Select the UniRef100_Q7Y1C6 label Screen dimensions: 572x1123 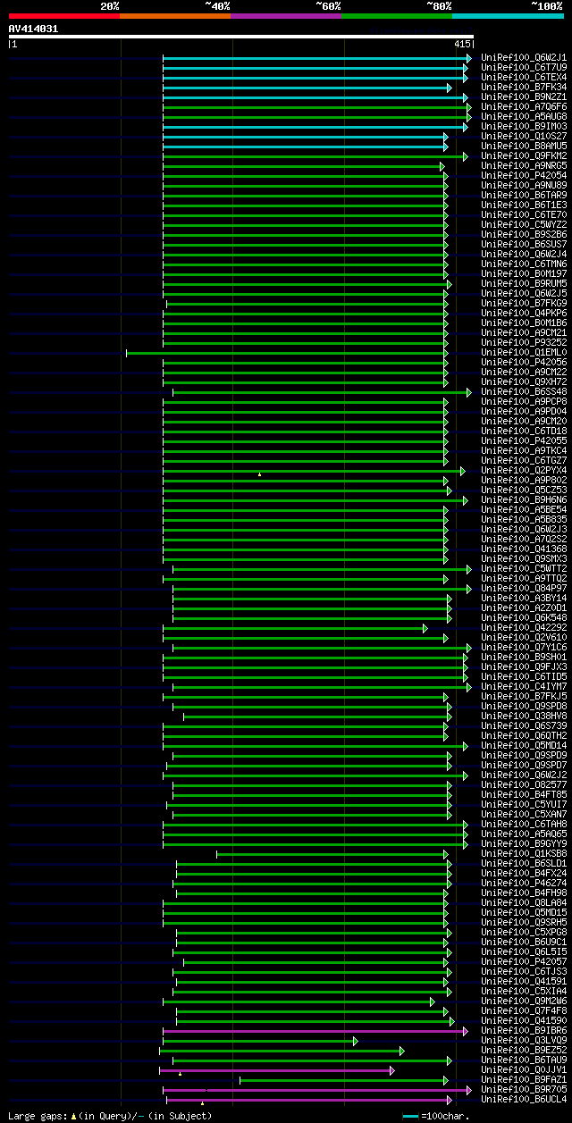point(524,647)
